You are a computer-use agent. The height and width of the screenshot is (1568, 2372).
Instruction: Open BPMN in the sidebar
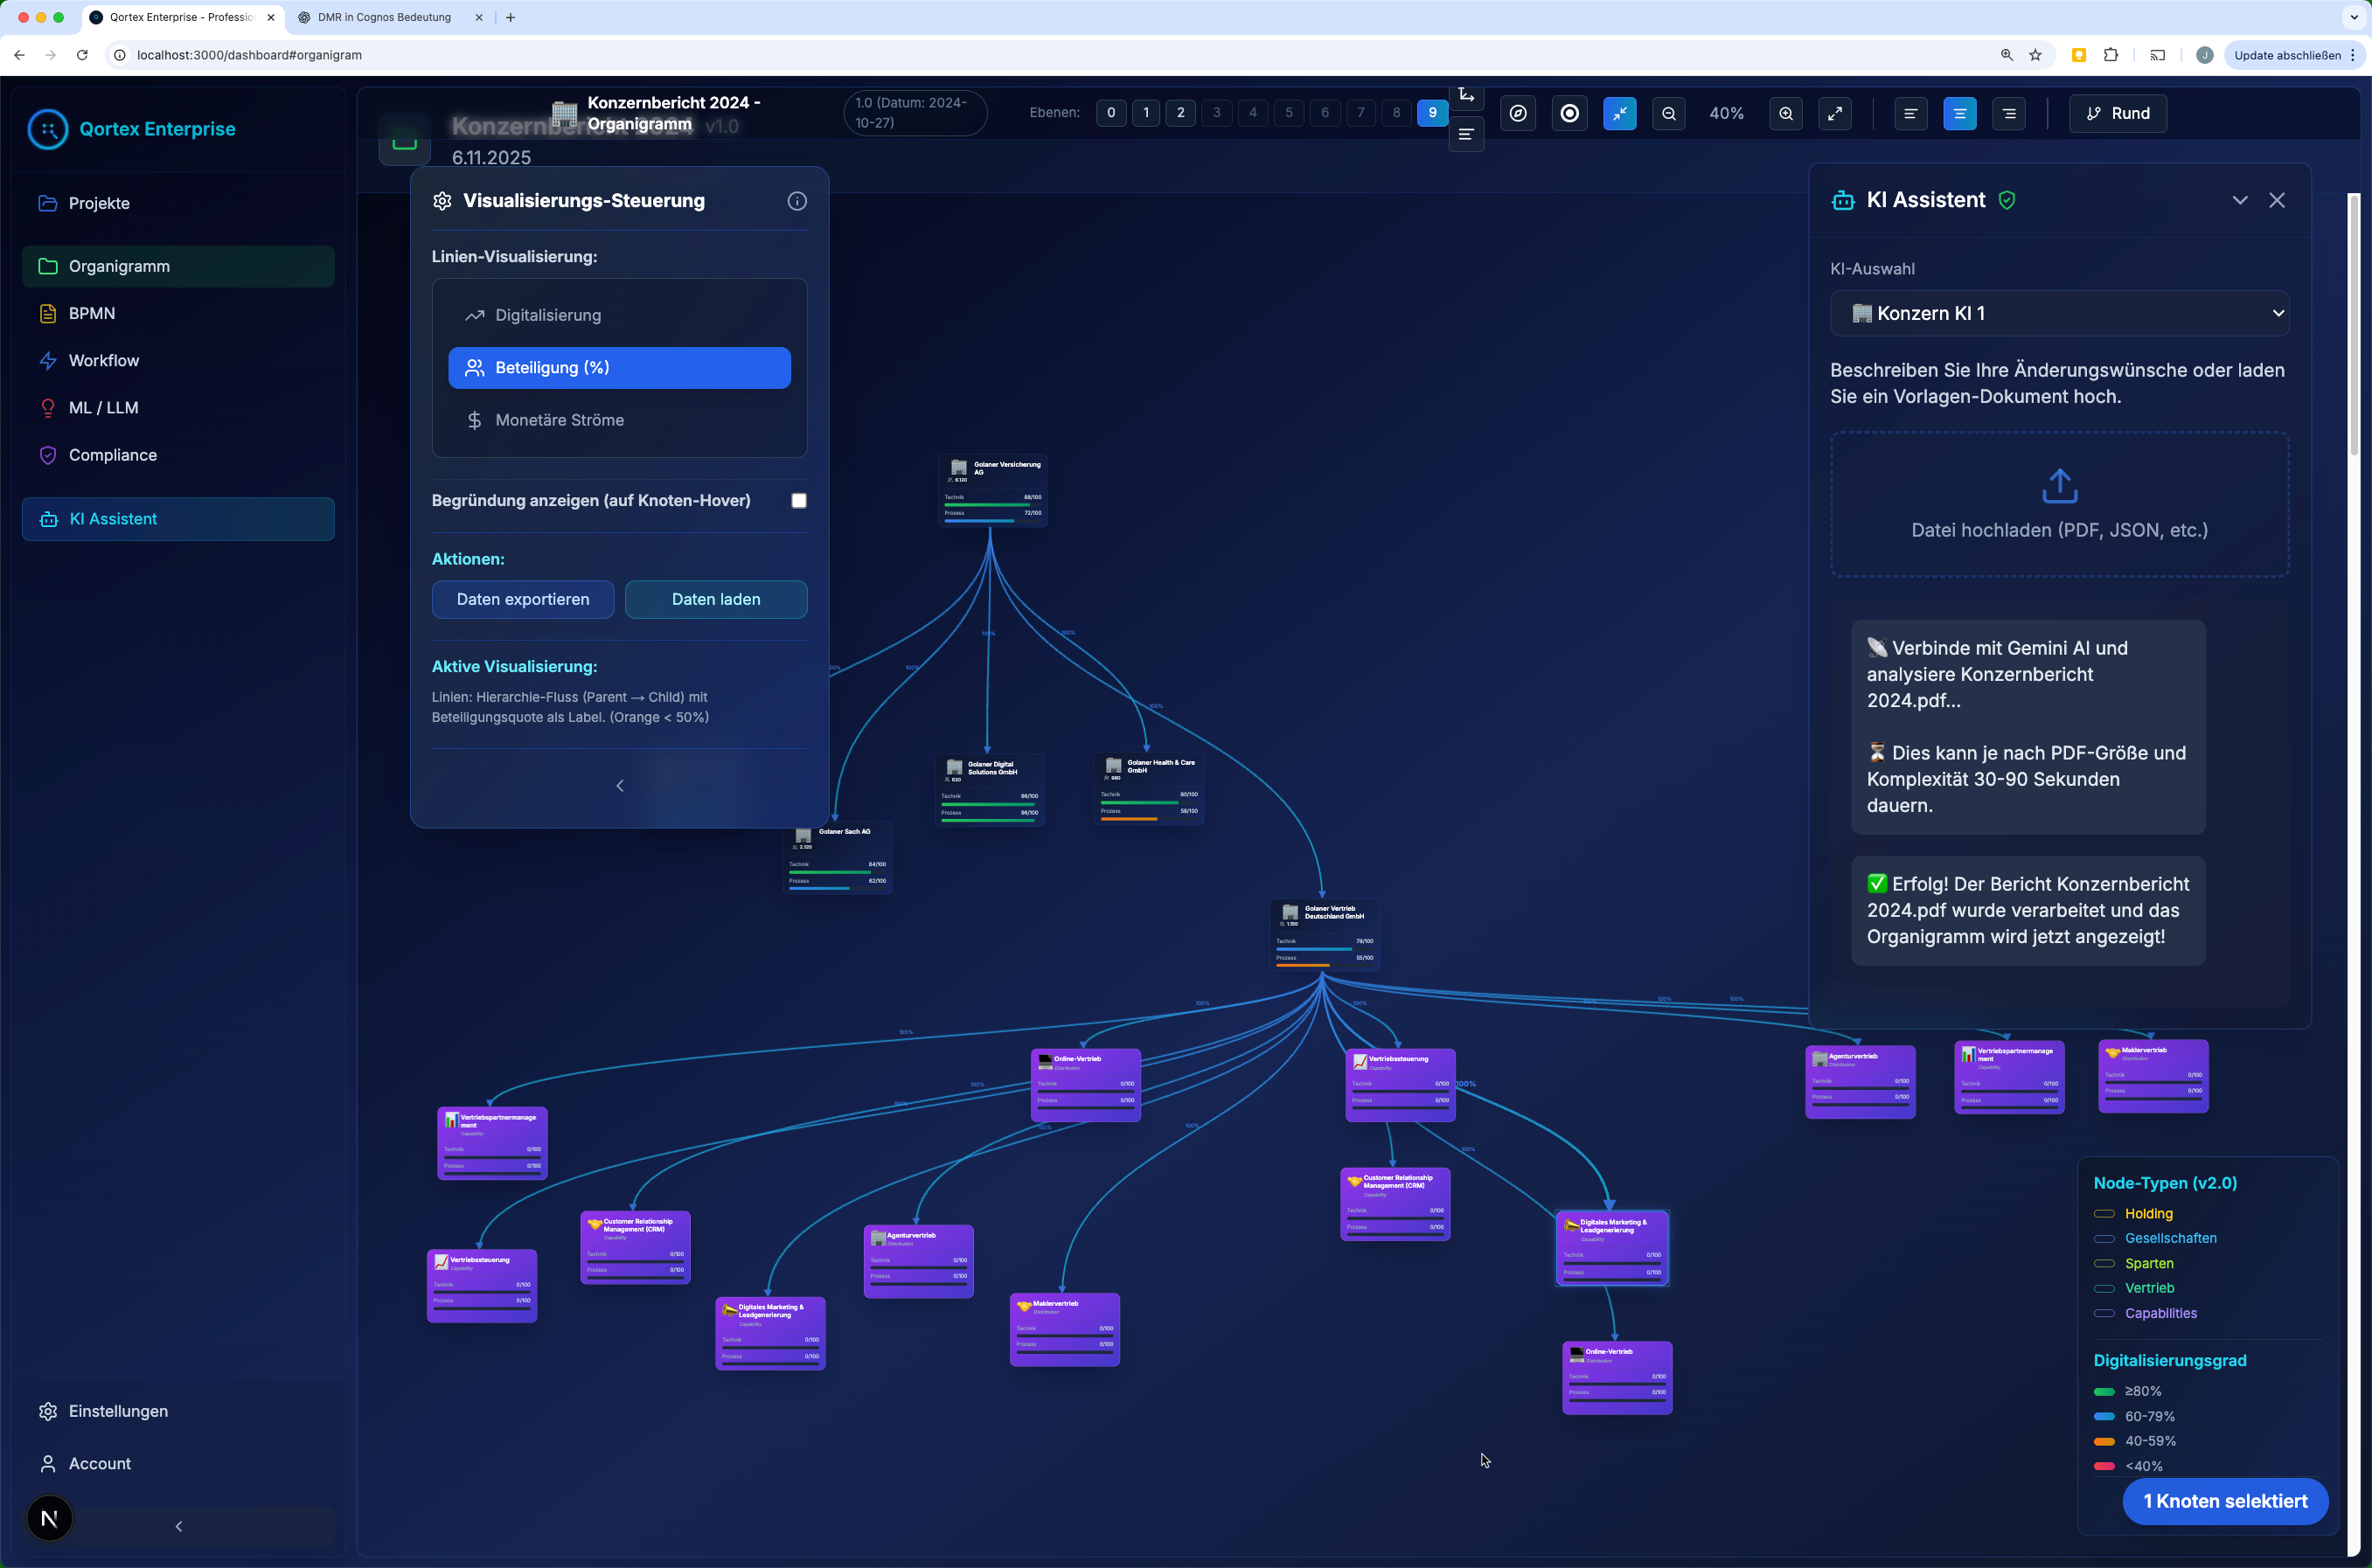(x=92, y=314)
